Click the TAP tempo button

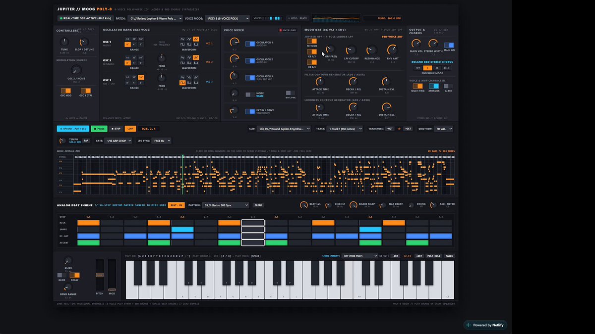(86, 141)
